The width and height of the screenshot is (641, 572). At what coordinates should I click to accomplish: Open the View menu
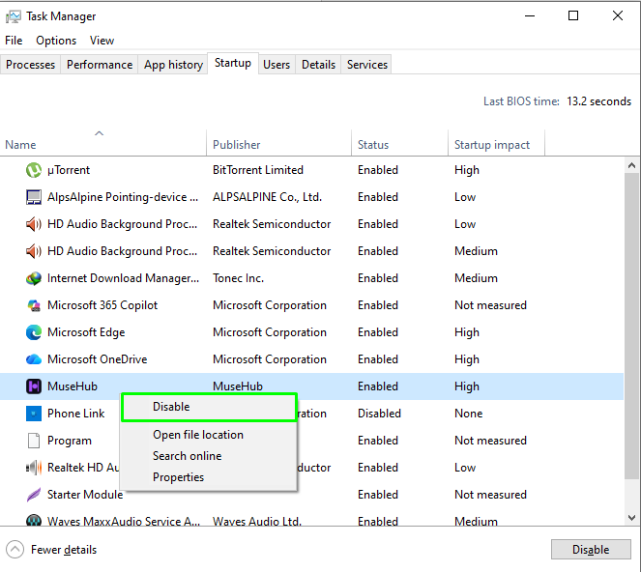pyautogui.click(x=102, y=41)
